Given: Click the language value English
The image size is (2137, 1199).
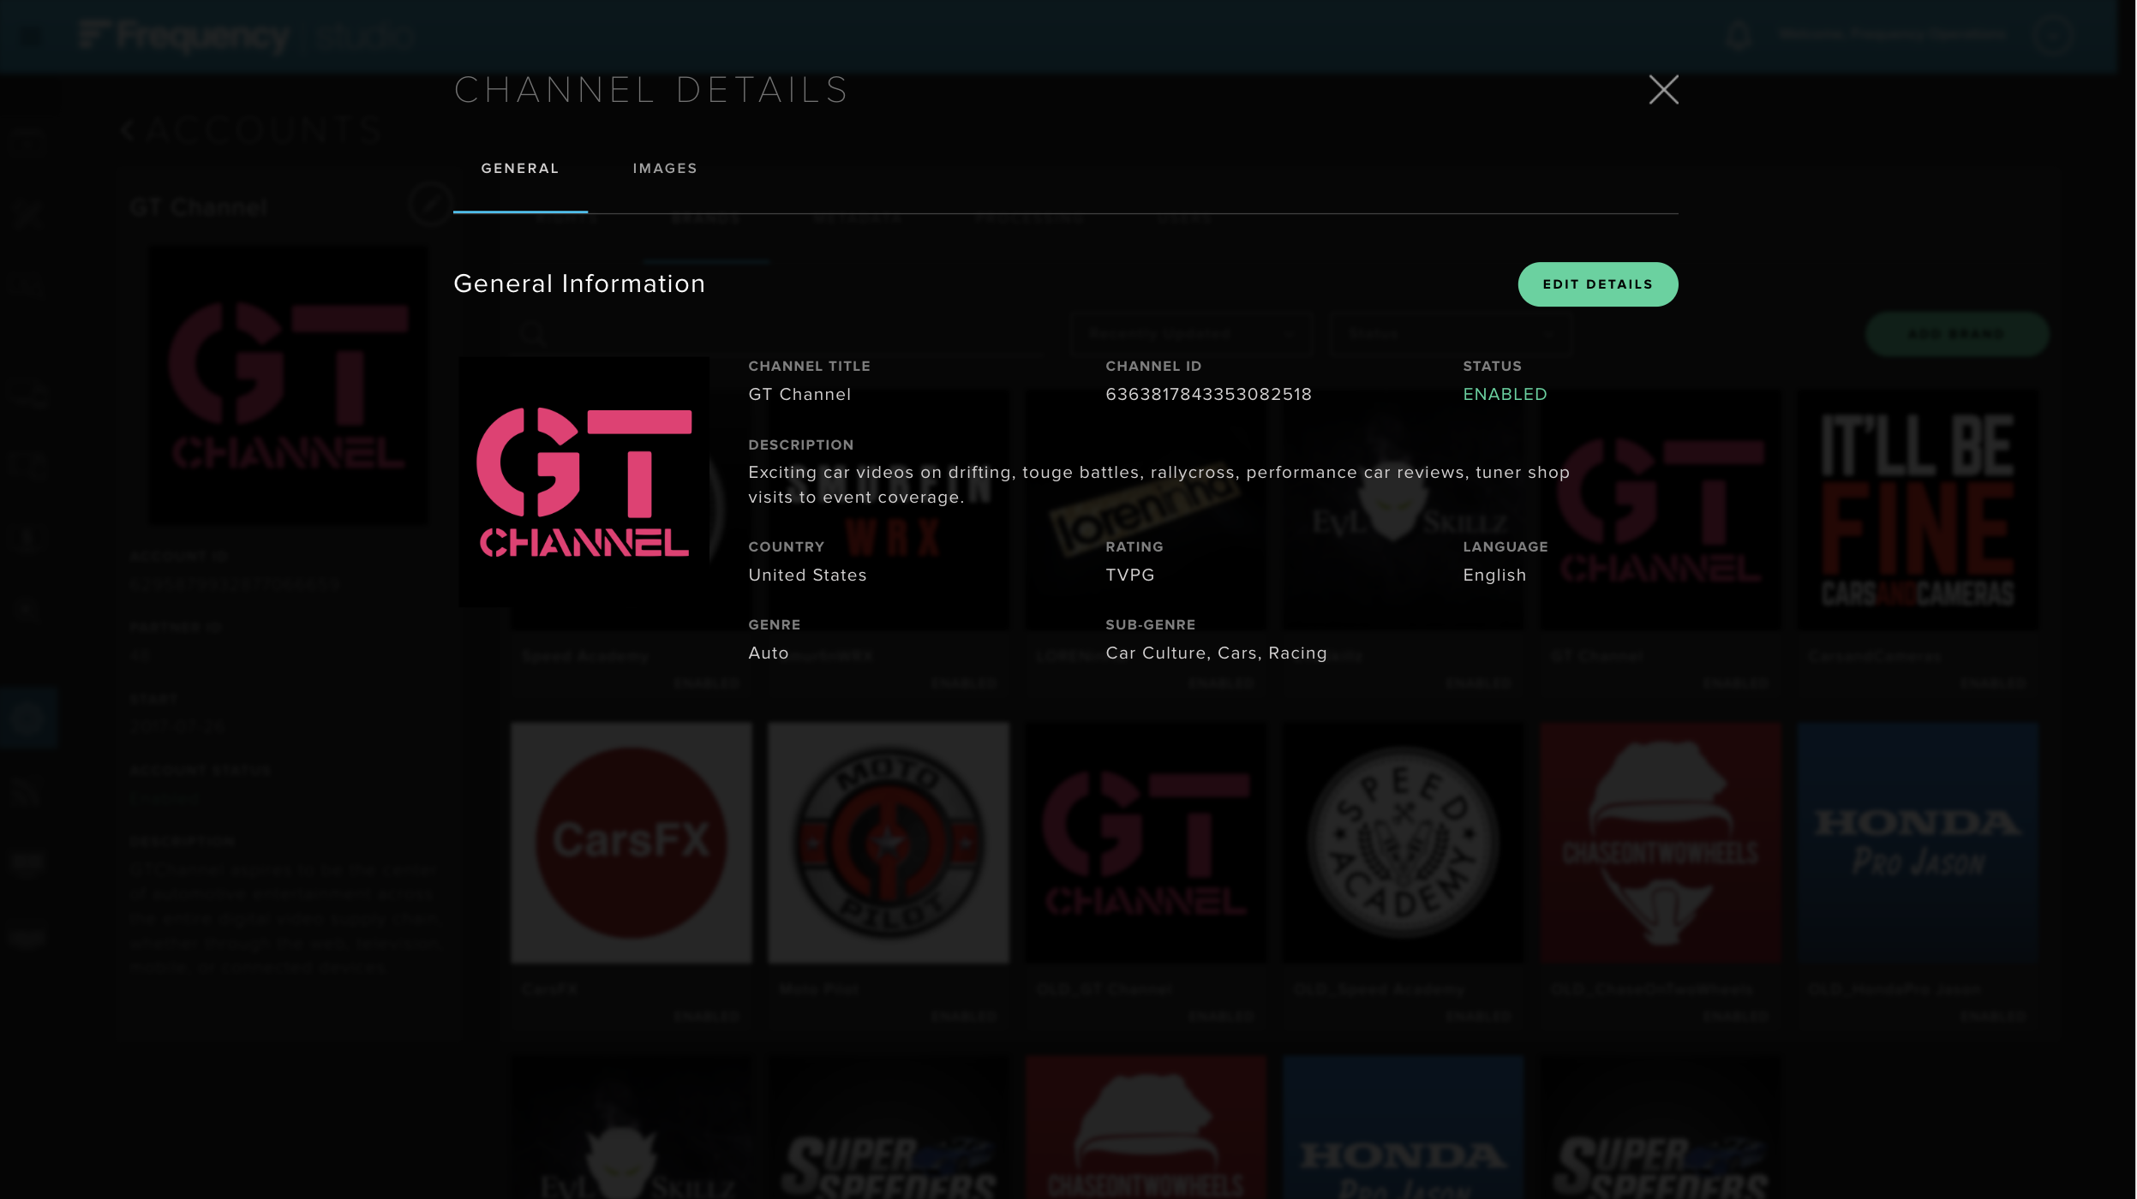Looking at the screenshot, I should click(1494, 576).
